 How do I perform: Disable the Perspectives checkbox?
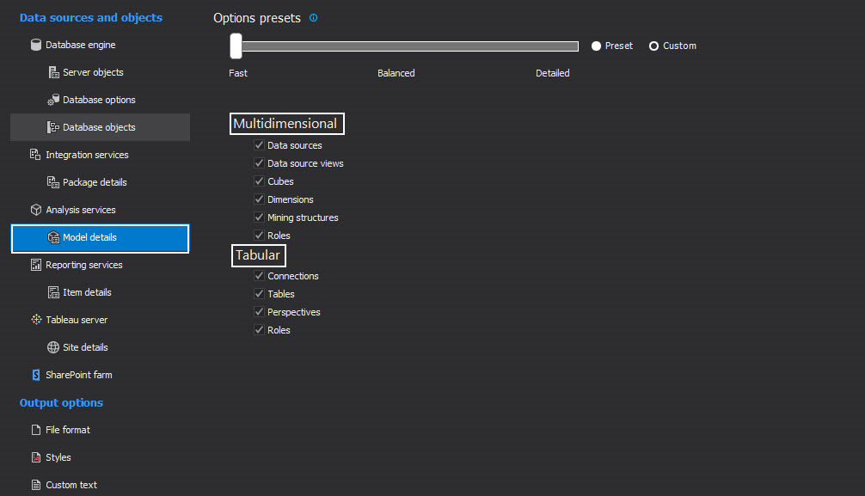click(259, 312)
